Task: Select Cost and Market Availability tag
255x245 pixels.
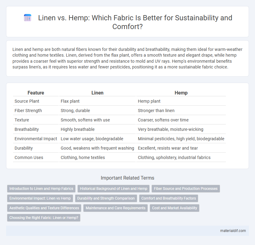Action: [x=175, y=208]
